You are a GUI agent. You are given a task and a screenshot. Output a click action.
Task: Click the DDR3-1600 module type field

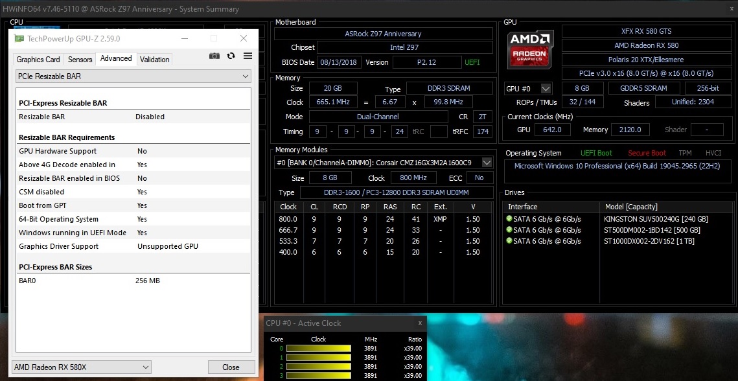(x=397, y=192)
